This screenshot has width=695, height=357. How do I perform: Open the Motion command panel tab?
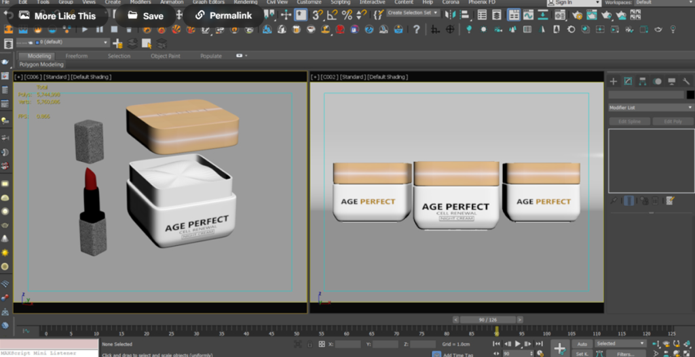tap(657, 81)
